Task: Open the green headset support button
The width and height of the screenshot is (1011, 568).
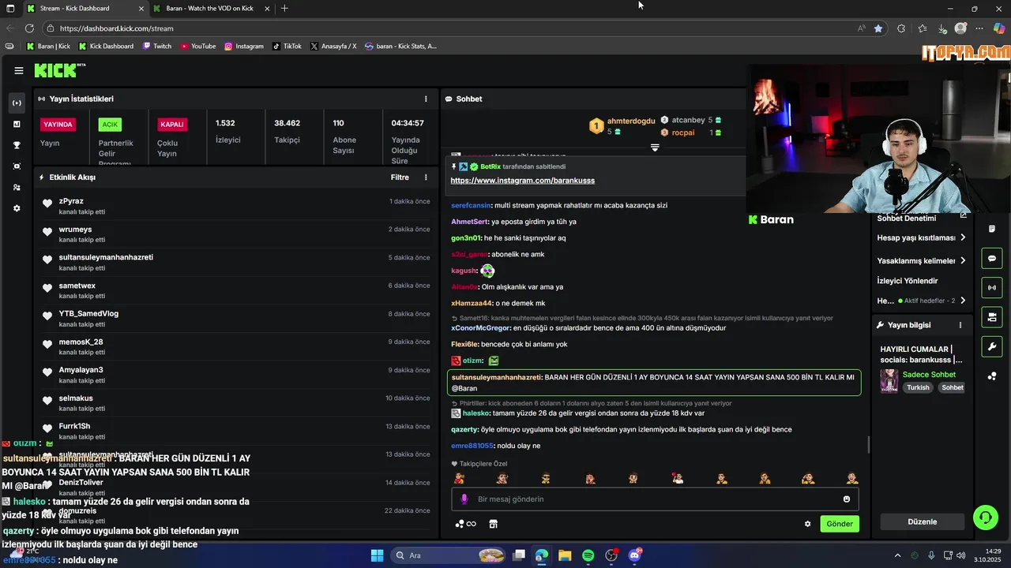Action: coord(985,518)
